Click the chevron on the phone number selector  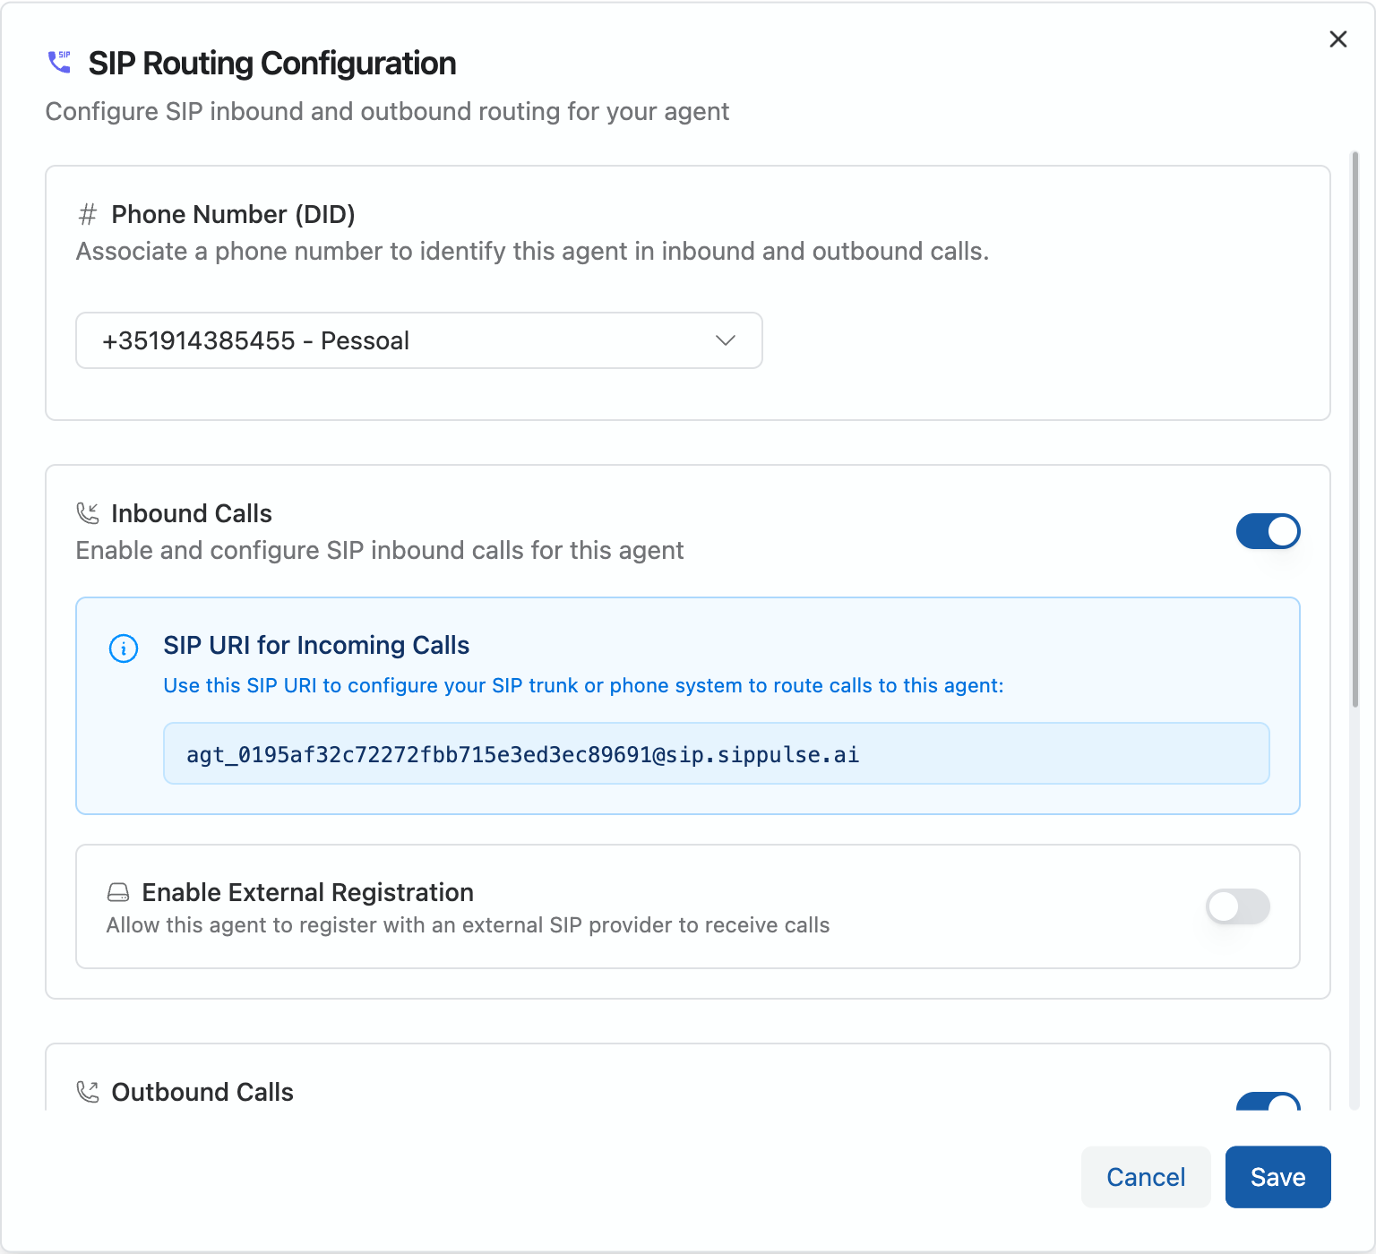(726, 340)
